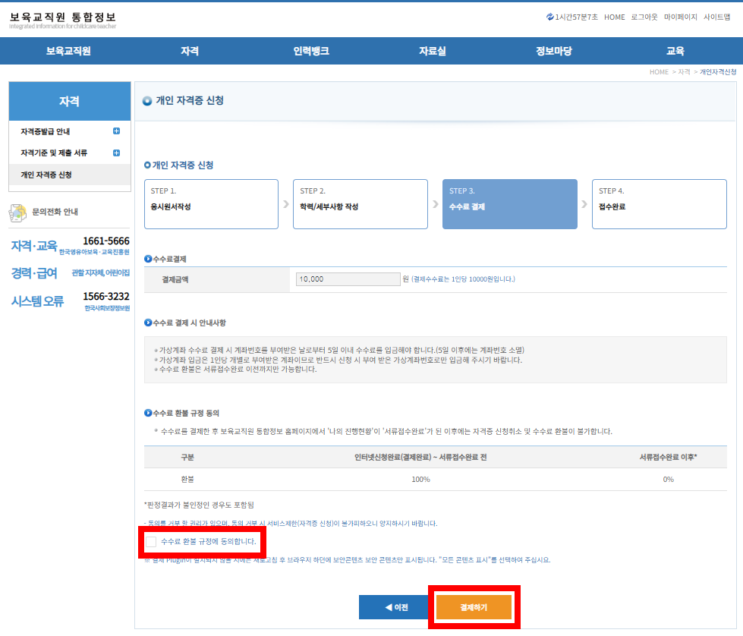Click the 결제금액 input field
This screenshot has width=743, height=636.
click(x=348, y=279)
